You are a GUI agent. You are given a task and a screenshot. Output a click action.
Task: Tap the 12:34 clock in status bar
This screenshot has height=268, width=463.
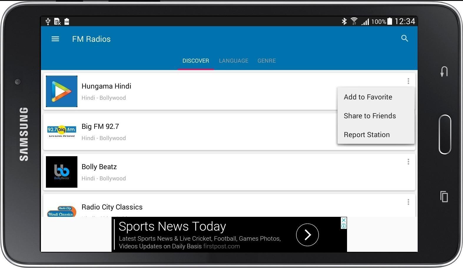click(405, 21)
